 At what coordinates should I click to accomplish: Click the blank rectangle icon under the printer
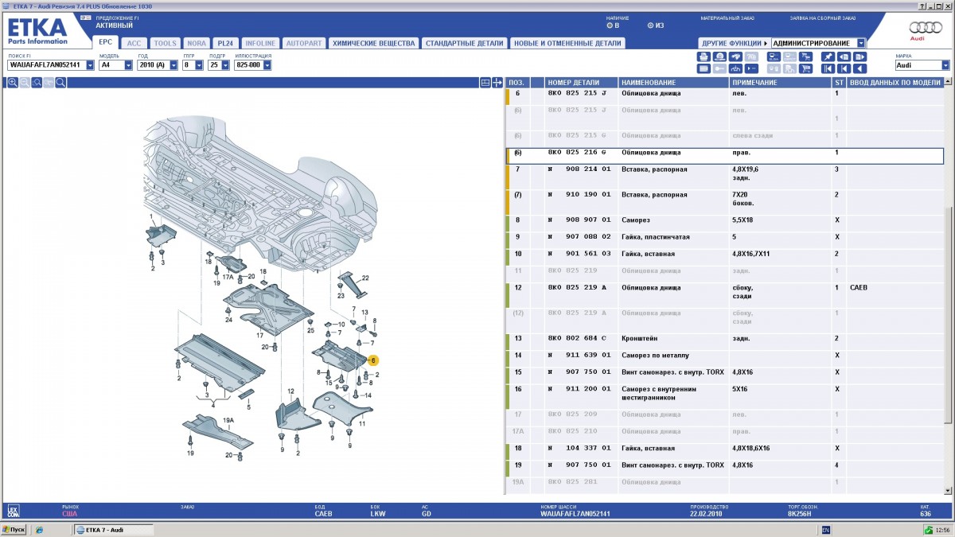[x=704, y=68]
